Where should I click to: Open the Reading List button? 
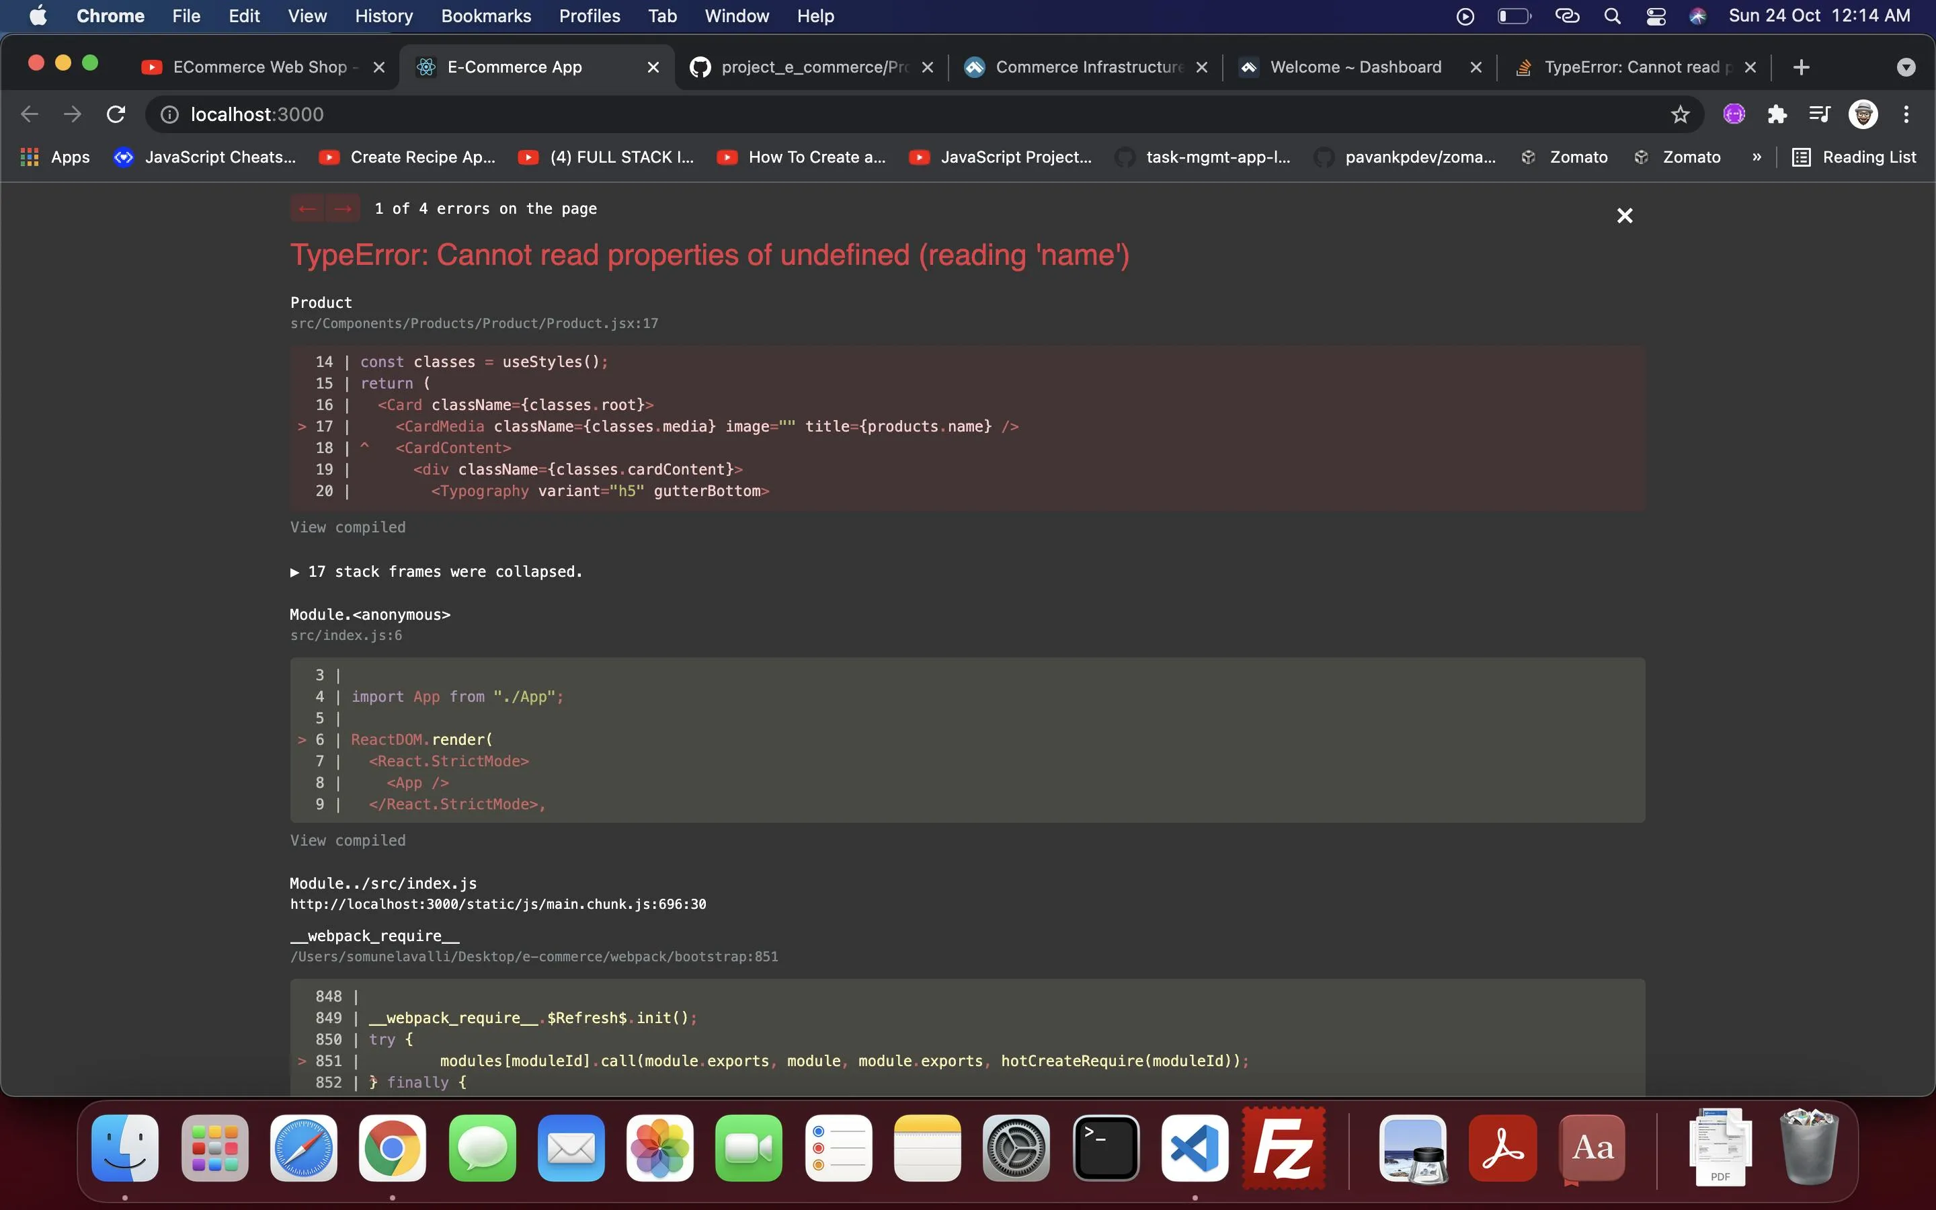(1853, 158)
